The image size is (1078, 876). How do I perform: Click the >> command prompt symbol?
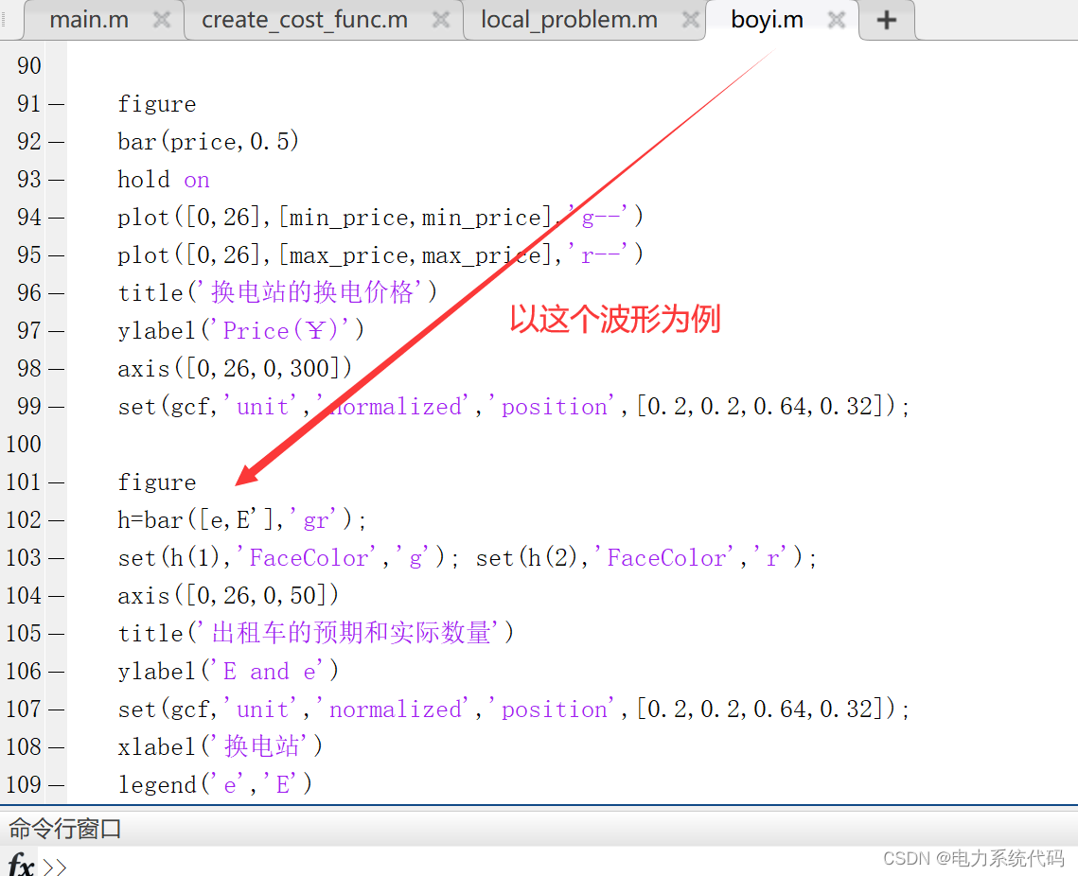coord(53,865)
